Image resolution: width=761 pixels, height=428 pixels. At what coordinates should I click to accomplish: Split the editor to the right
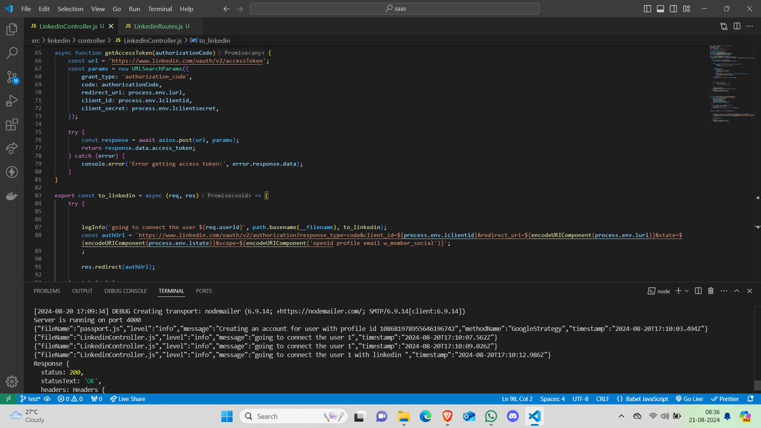point(737,26)
